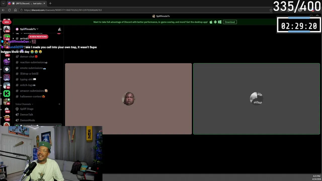322x181 pixels.
Task: Click the site info lock icon
Action: tap(22, 10)
